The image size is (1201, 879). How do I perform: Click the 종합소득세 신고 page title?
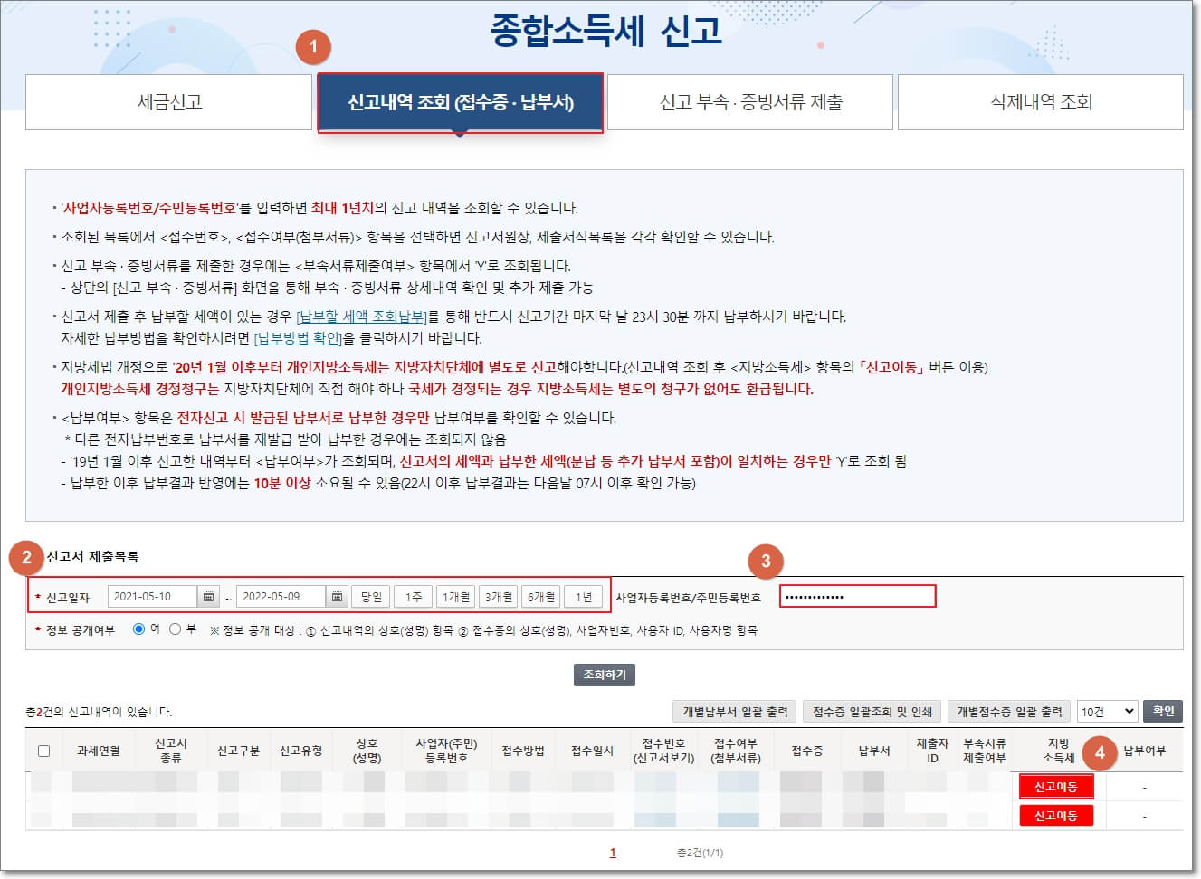(x=605, y=30)
